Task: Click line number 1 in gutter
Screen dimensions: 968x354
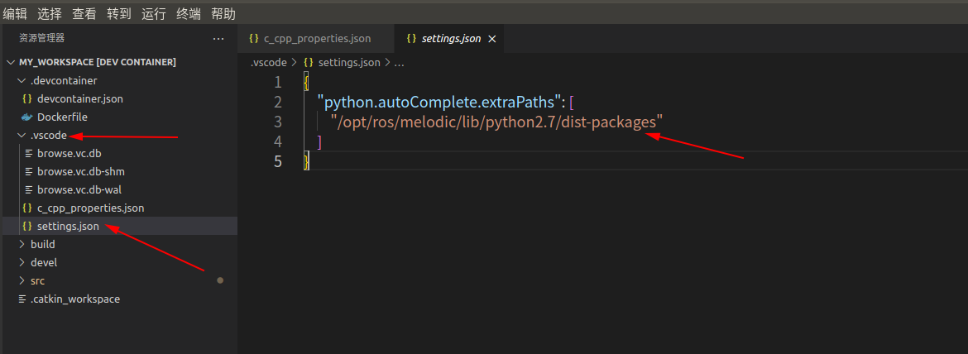Action: click(278, 82)
